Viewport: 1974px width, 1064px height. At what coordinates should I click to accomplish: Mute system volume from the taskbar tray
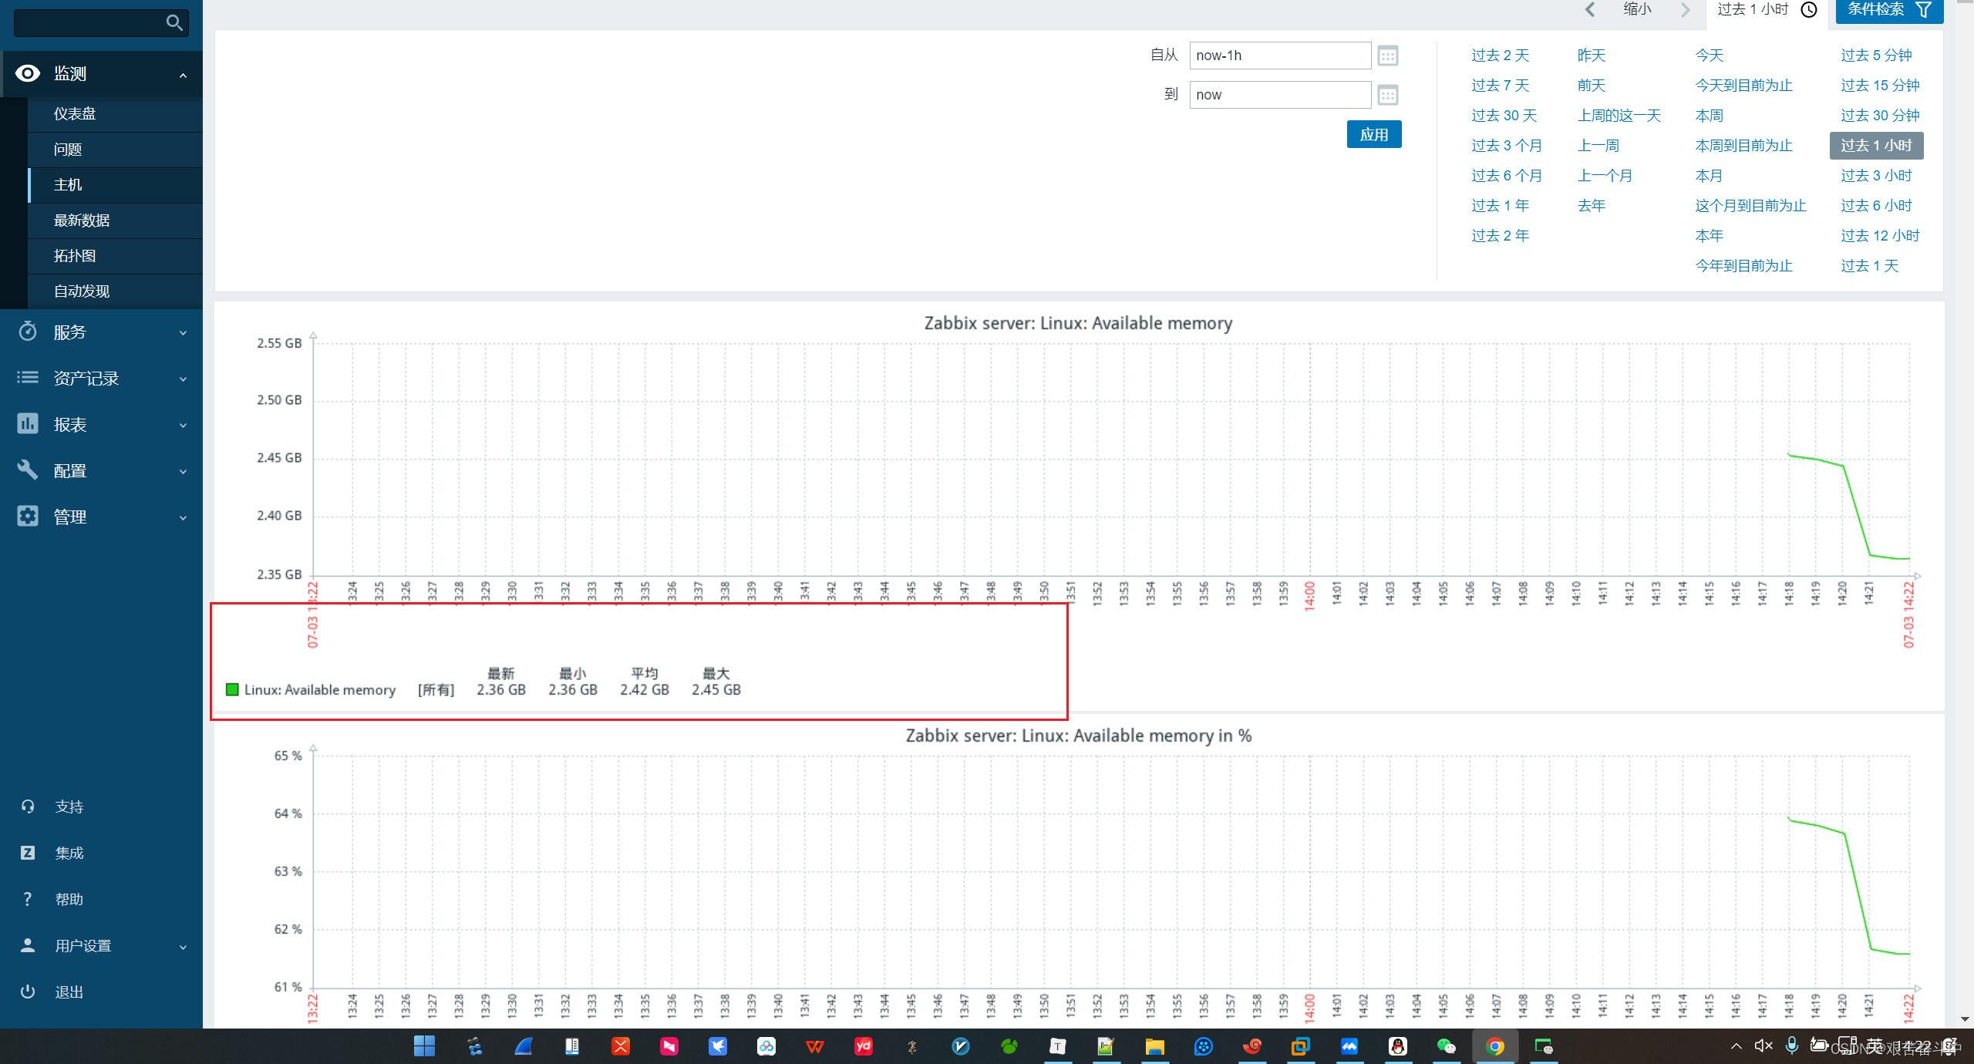[1762, 1045]
